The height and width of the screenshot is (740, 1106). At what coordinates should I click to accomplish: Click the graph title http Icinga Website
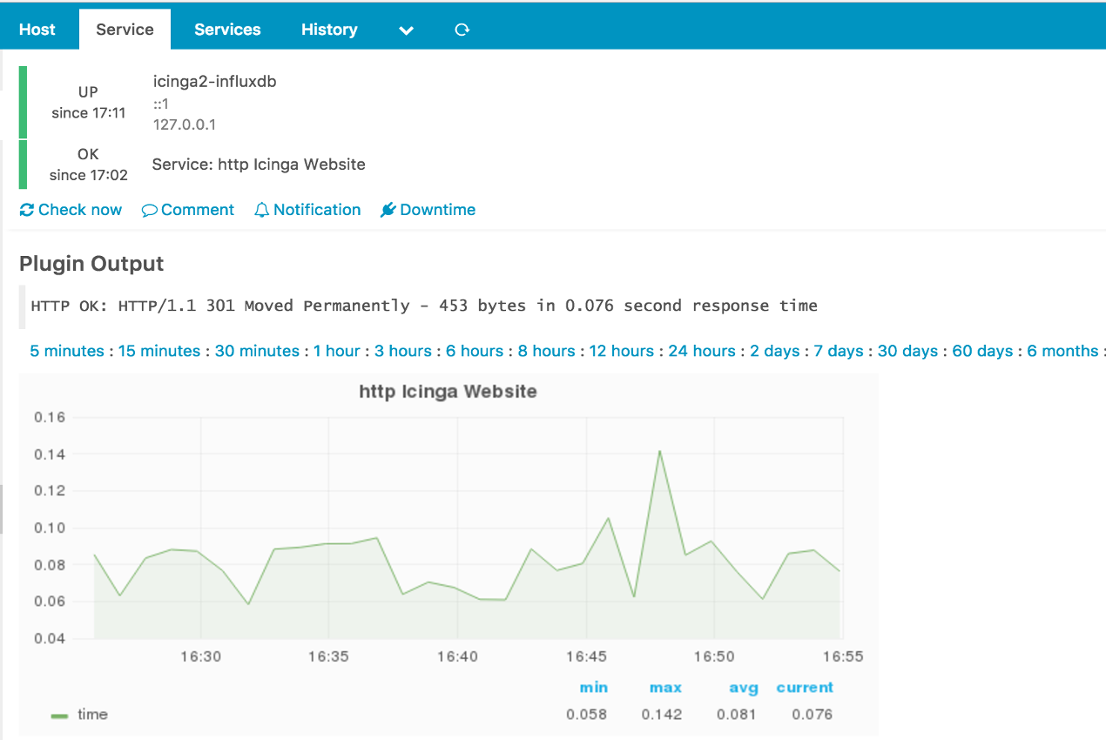pos(448,392)
